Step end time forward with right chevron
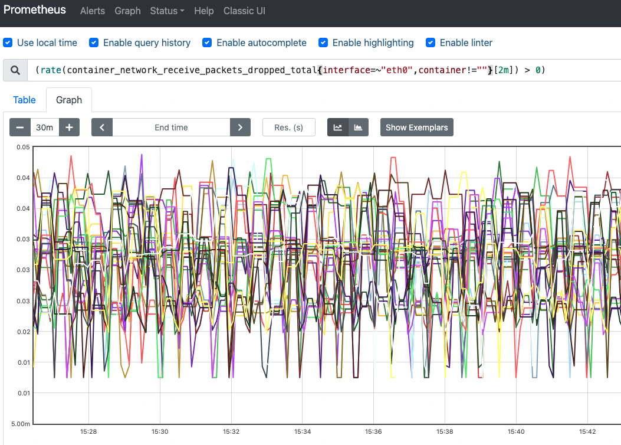The height and width of the screenshot is (445, 621). [240, 127]
